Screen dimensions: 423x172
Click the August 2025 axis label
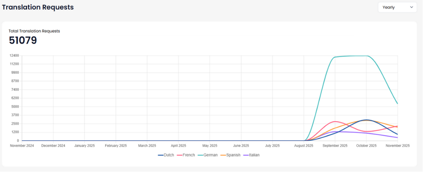pos(304,146)
